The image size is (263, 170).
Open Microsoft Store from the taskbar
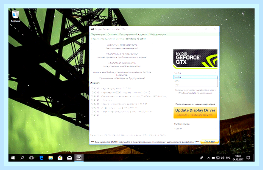click(60, 158)
